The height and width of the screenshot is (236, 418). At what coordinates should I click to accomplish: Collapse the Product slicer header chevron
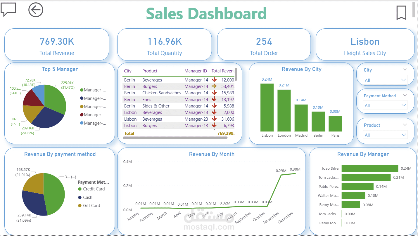(x=405, y=125)
